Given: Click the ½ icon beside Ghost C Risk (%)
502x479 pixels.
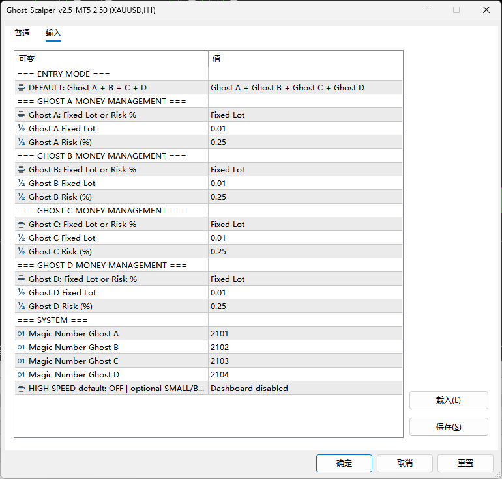Looking at the screenshot, I should 21,251.
